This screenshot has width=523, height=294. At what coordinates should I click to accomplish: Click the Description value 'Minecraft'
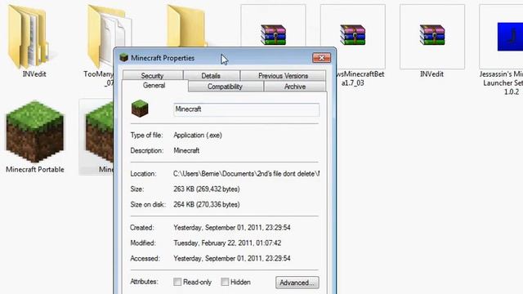pyautogui.click(x=186, y=150)
